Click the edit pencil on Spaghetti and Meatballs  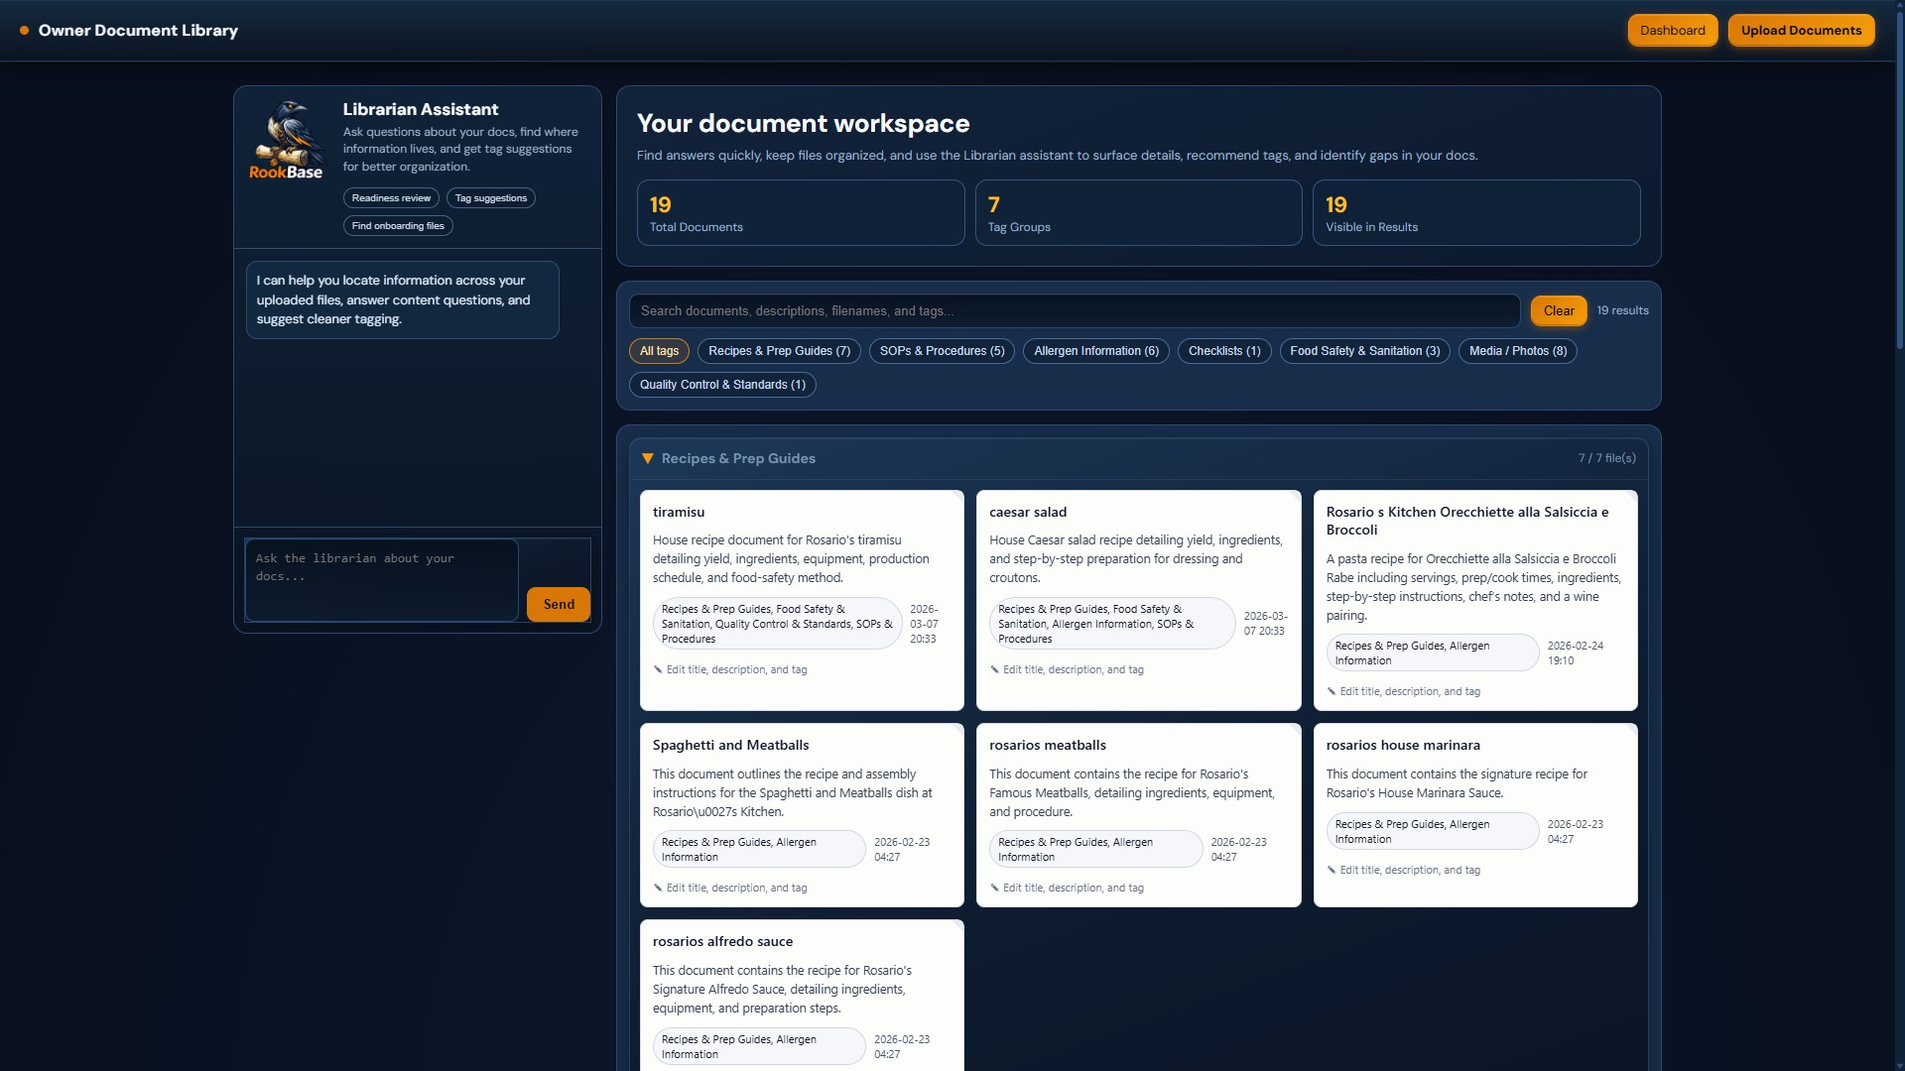click(x=660, y=888)
